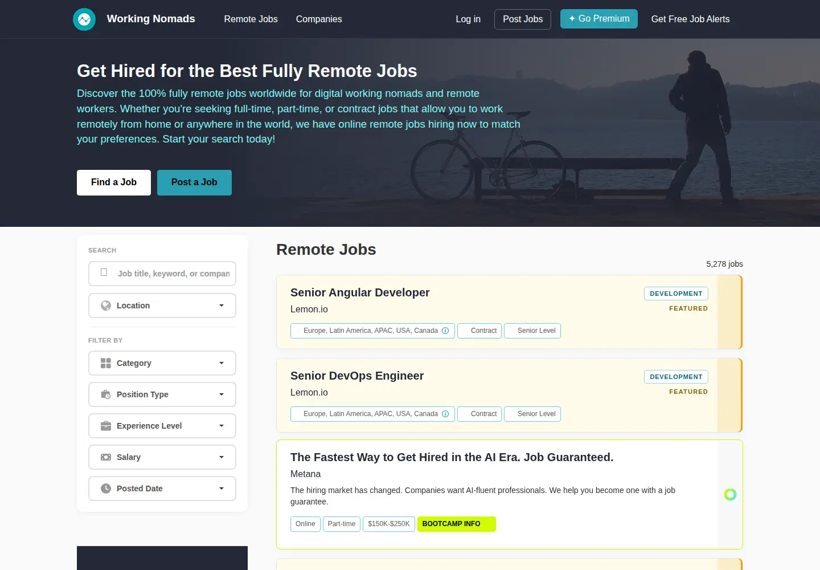This screenshot has height=570, width=820.
Task: Click the clock icon beside Posted Date
Action: point(106,488)
